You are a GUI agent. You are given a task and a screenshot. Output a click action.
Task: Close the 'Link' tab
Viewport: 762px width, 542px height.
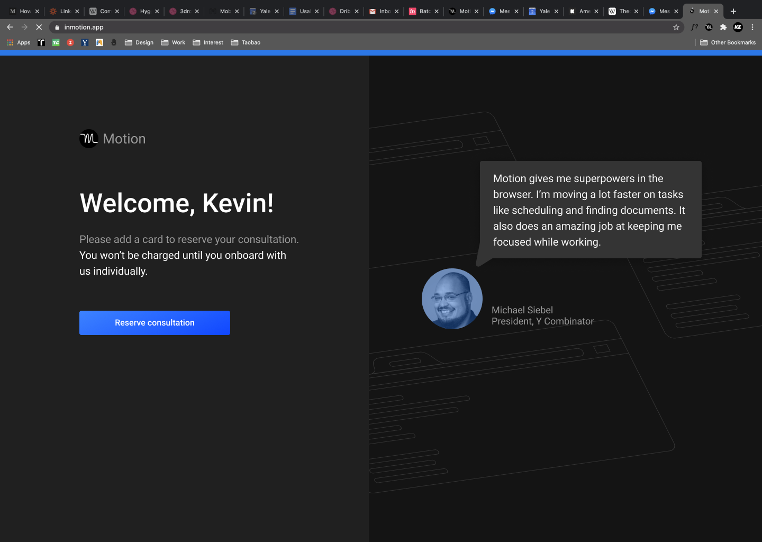coord(77,11)
